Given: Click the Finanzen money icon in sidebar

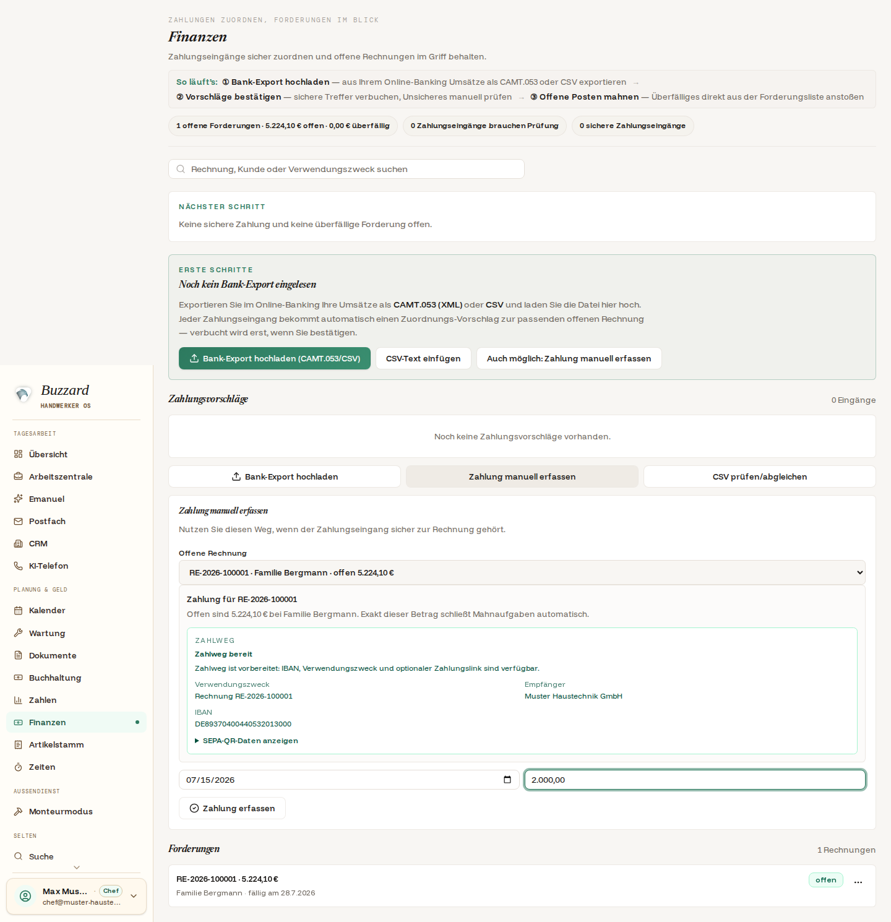Looking at the screenshot, I should (18, 722).
